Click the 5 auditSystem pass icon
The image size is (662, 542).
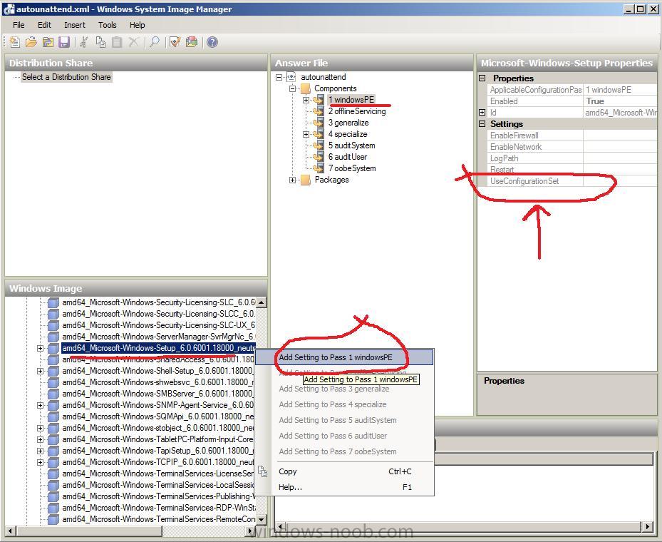(319, 145)
